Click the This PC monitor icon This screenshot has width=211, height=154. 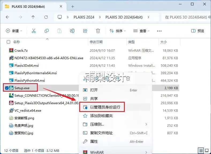pos(60,17)
